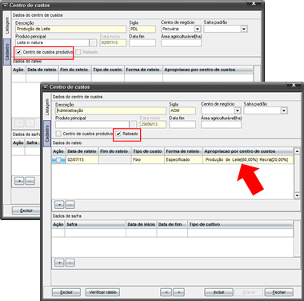
Task: Click Sigla field containing PDL
Action: [x=142, y=29]
